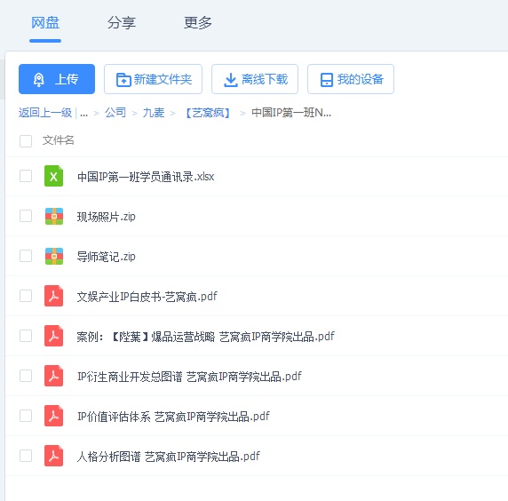Click the 新建文件夹 button

[154, 79]
